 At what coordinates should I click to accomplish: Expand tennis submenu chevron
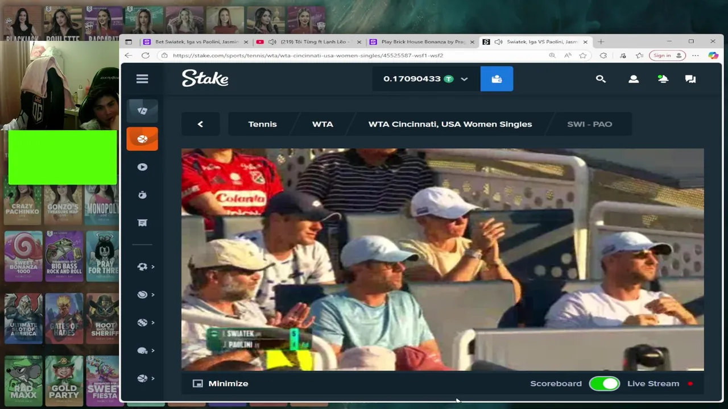click(152, 294)
